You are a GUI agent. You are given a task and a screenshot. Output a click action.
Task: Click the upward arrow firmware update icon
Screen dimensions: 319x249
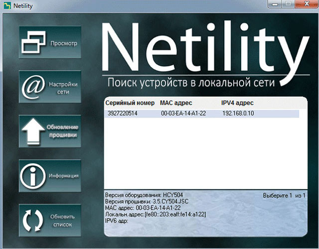[x=33, y=131]
